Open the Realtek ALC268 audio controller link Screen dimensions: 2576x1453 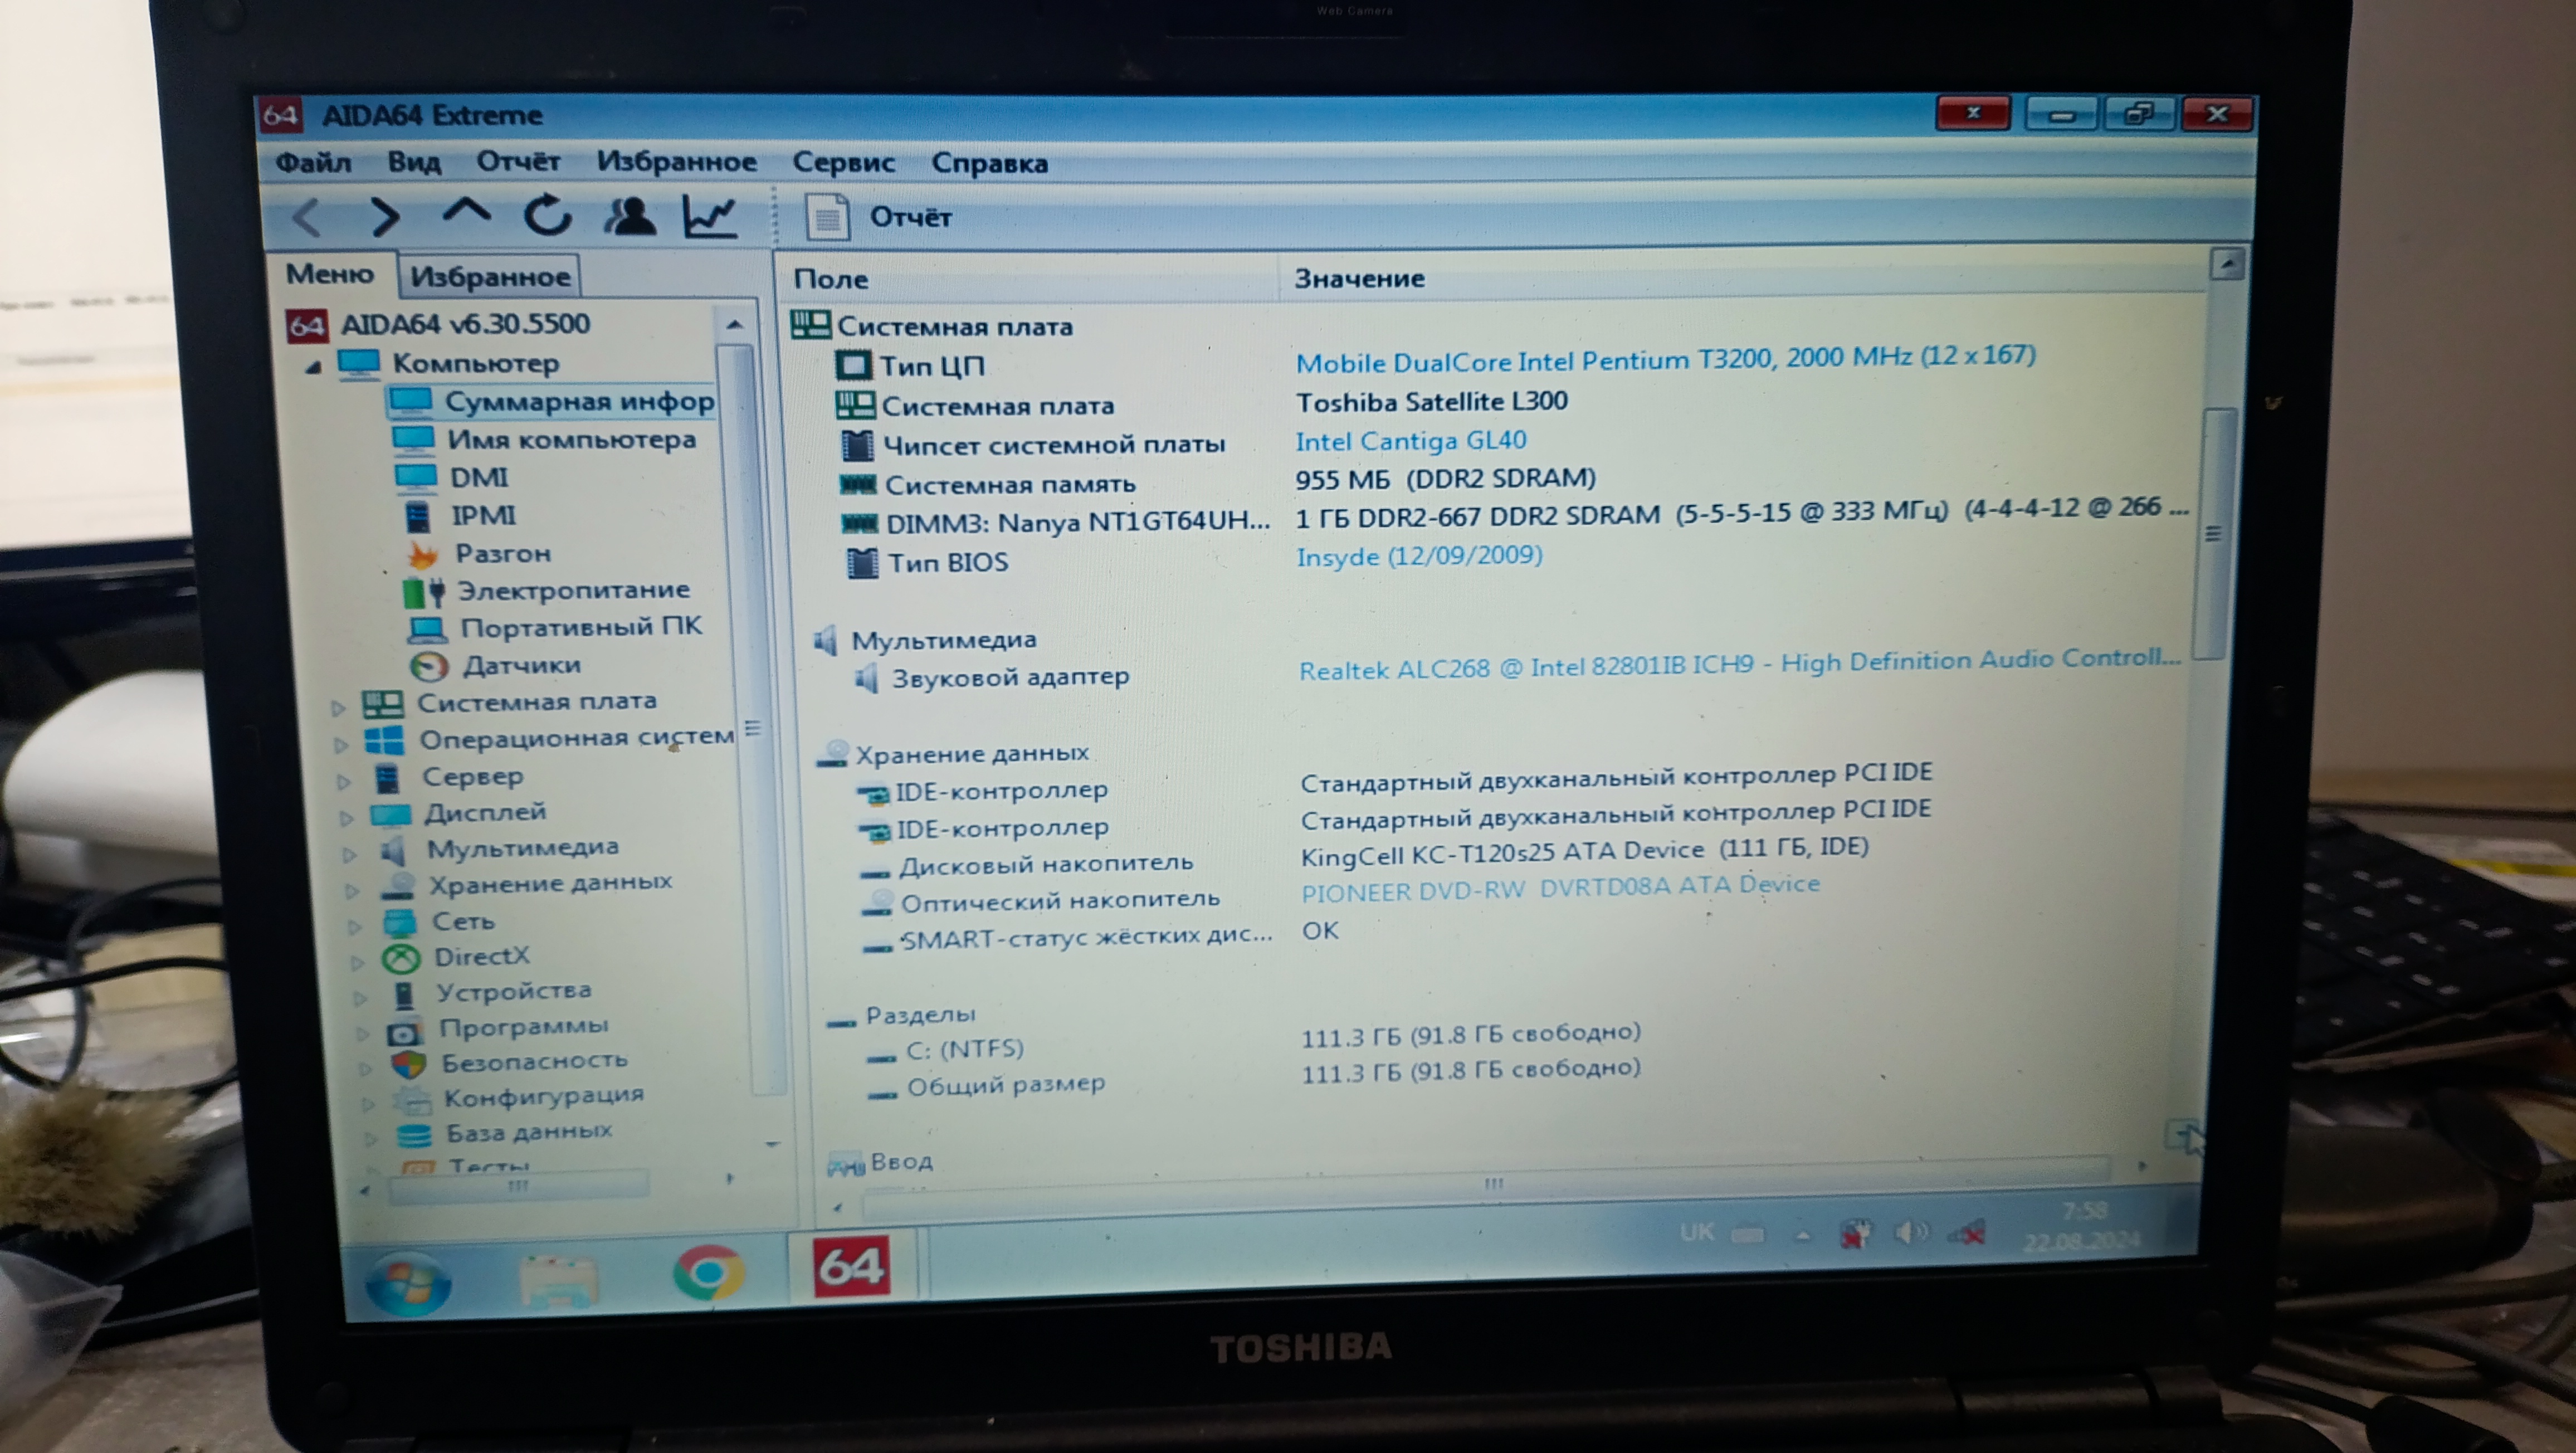[1739, 664]
